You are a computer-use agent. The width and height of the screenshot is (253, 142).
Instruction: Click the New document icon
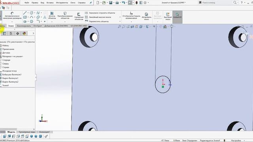tap(98, 3)
